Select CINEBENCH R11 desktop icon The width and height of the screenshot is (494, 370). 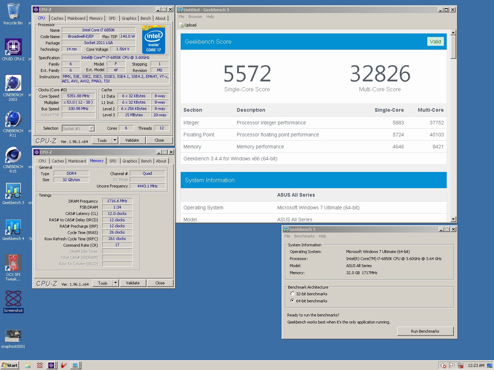tap(13, 124)
